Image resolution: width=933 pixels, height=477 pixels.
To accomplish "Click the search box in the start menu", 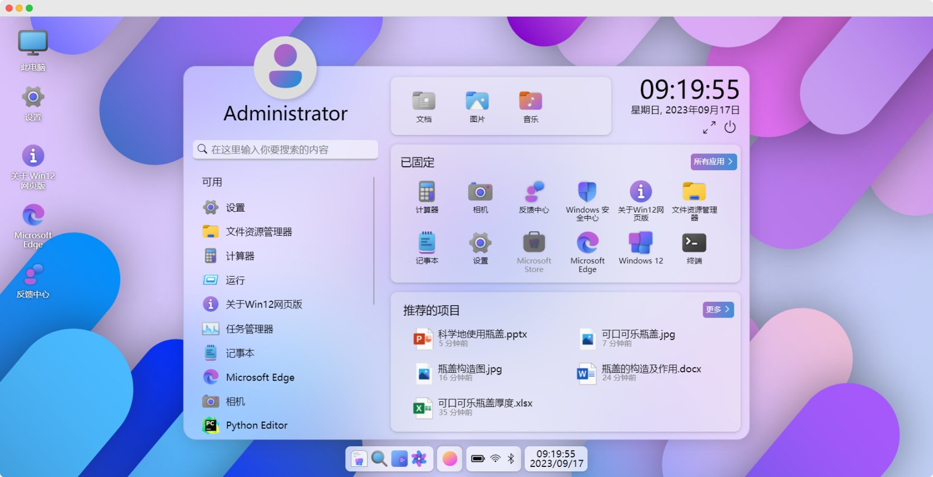I will click(285, 149).
